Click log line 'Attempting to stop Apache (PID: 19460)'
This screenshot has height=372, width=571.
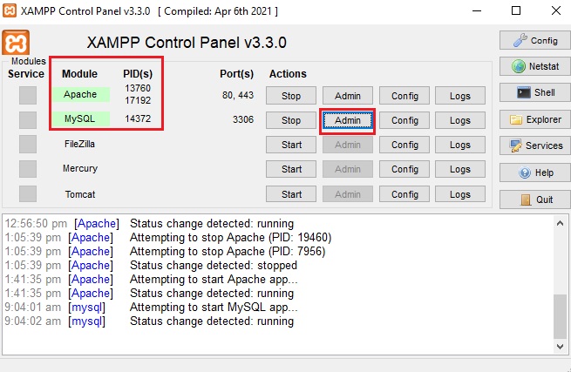pos(230,237)
